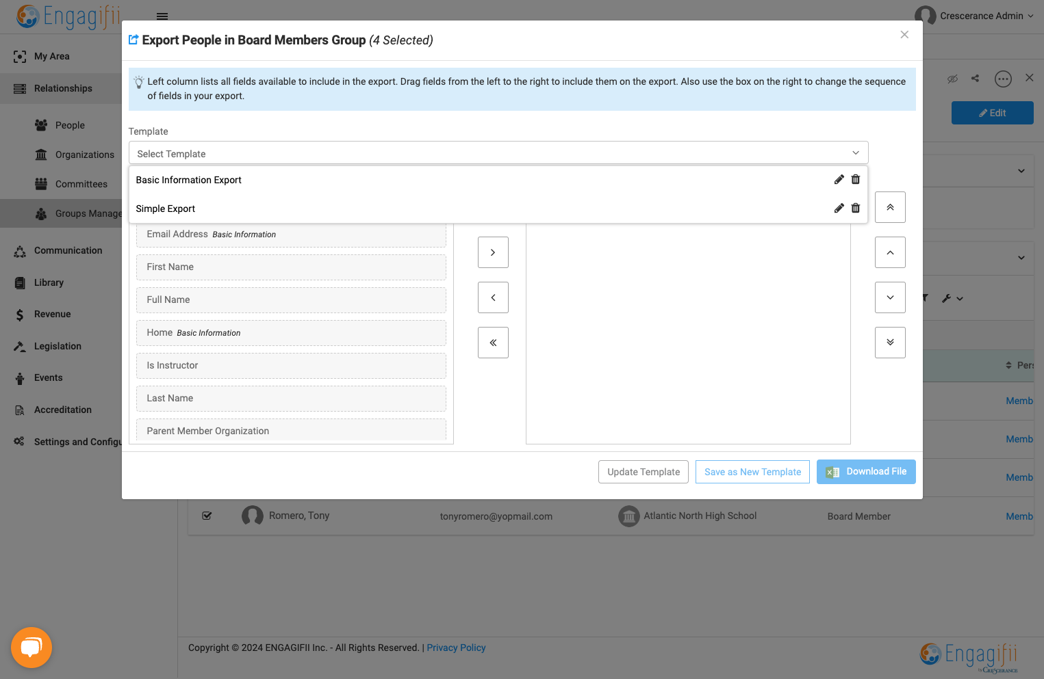Select the Last Name field

291,399
